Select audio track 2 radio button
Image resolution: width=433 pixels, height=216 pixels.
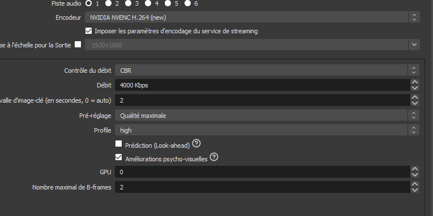(x=108, y=3)
